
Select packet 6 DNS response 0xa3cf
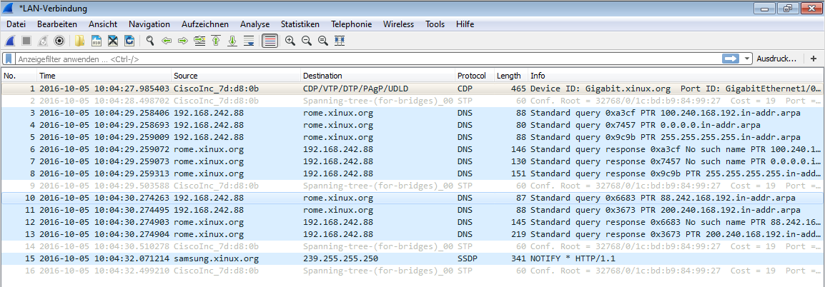coord(412,149)
